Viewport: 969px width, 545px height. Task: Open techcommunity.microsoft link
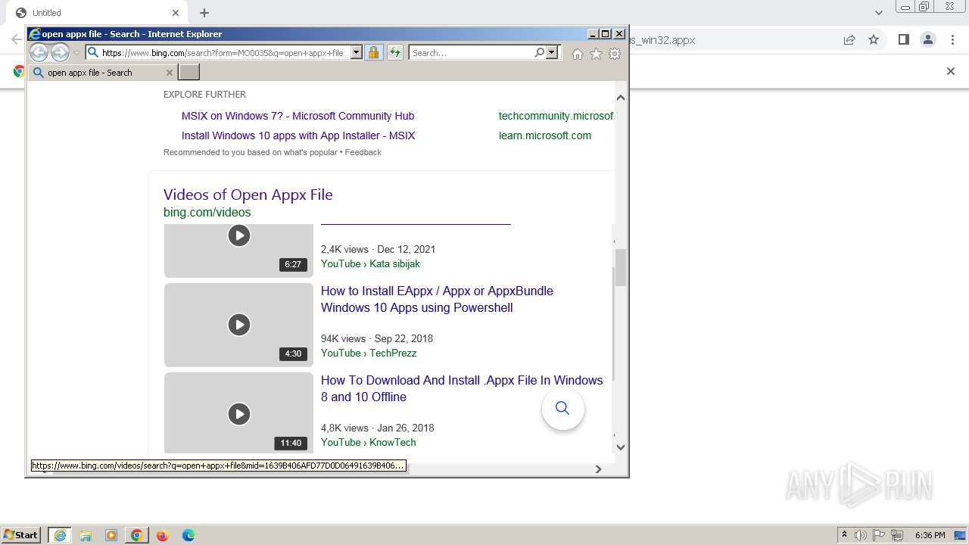(x=556, y=116)
